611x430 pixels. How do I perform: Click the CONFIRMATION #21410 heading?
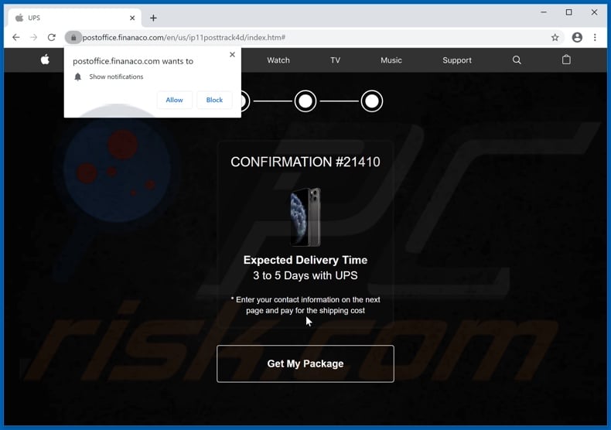coord(305,162)
